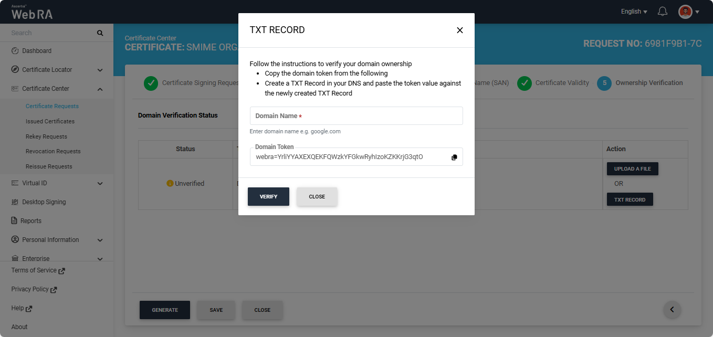Click the GENERATE button
The width and height of the screenshot is (713, 337).
pos(165,310)
